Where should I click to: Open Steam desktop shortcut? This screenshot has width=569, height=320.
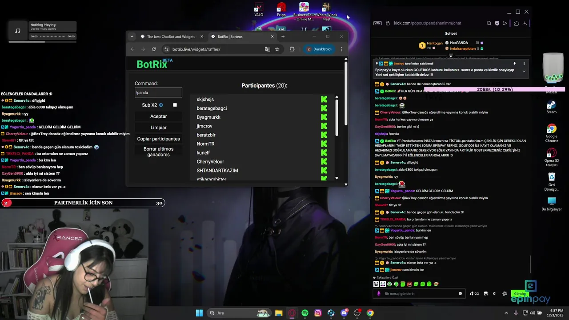(x=551, y=108)
